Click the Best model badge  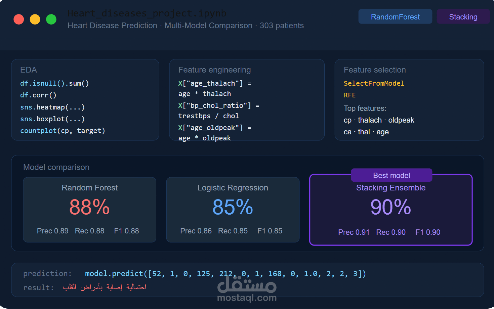point(392,175)
